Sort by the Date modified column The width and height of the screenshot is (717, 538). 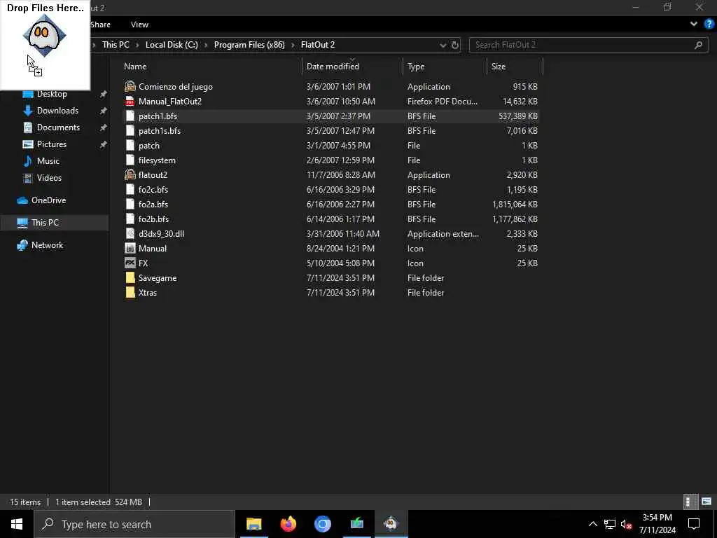(x=333, y=67)
